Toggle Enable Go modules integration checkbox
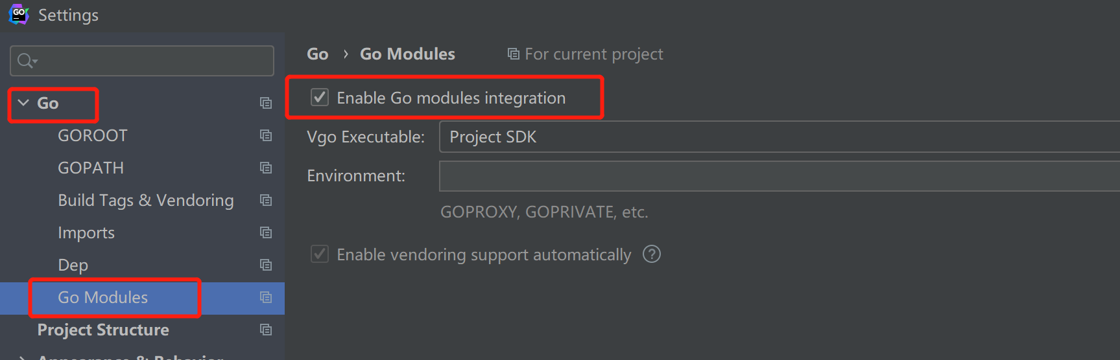This screenshot has height=360, width=1120. click(320, 98)
